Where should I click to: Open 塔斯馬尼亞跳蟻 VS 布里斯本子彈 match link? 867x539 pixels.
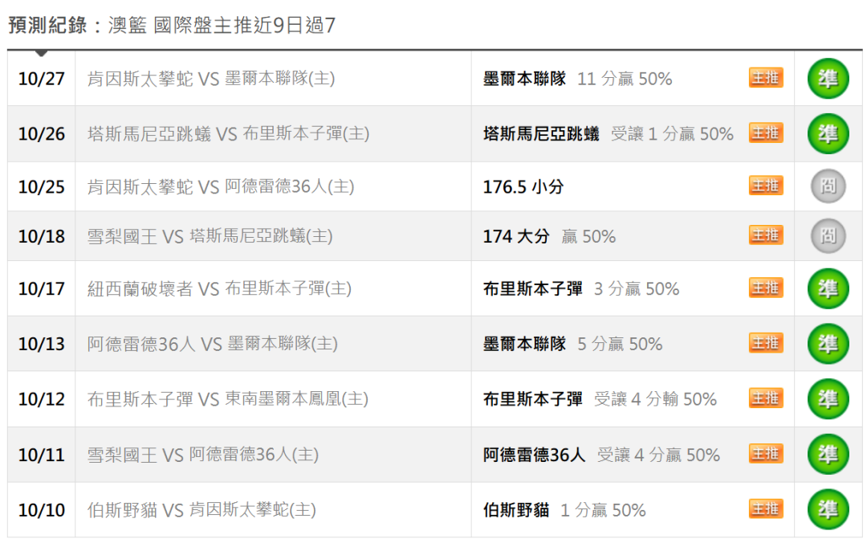point(228,134)
